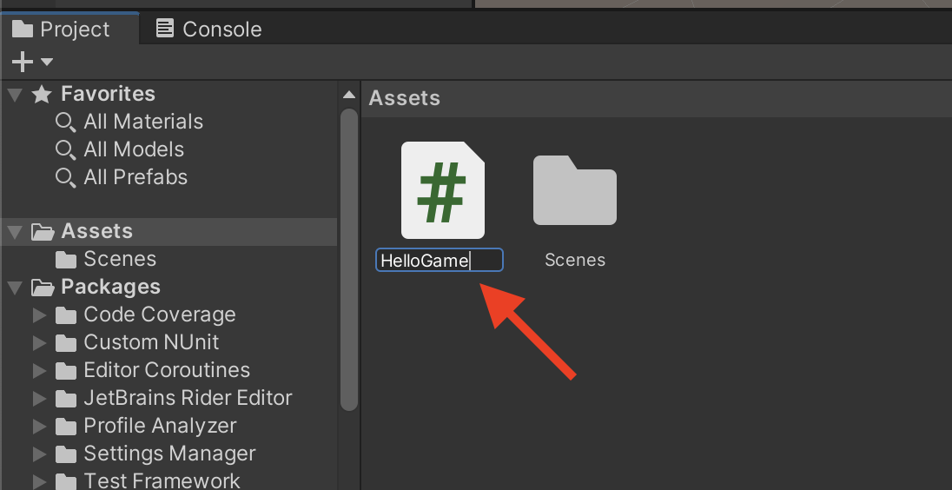Open the Scenes folder thumbnail
The image size is (952, 490).
tap(574, 190)
